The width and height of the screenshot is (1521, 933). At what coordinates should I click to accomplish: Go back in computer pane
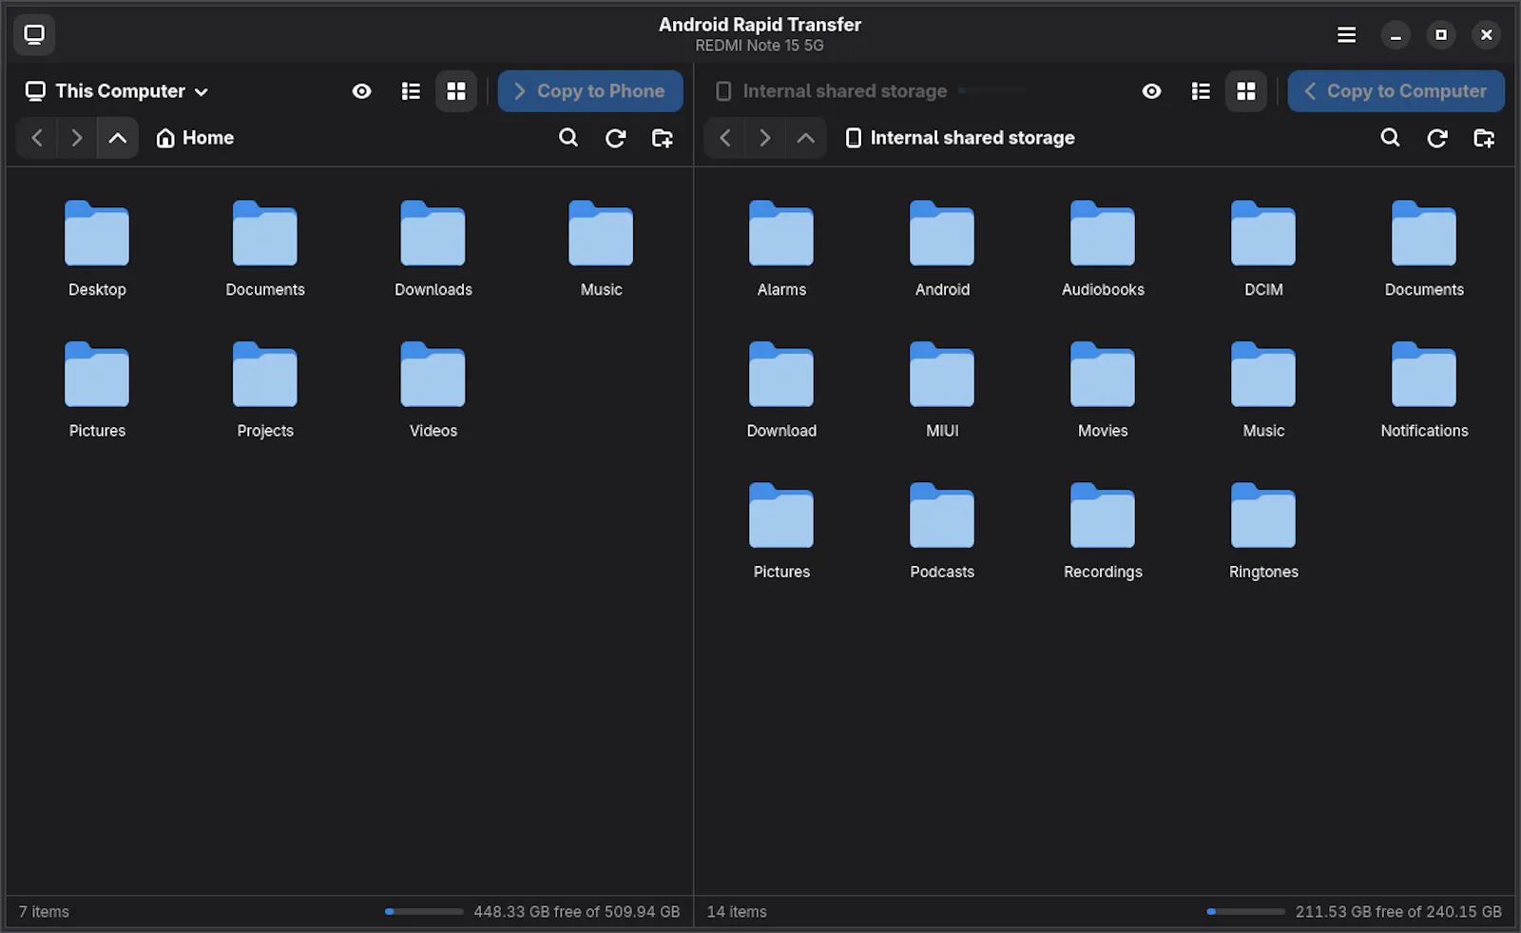(x=37, y=138)
